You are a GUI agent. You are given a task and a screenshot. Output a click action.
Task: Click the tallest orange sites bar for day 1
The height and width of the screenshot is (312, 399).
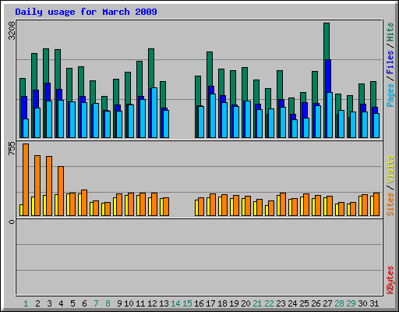pos(26,179)
